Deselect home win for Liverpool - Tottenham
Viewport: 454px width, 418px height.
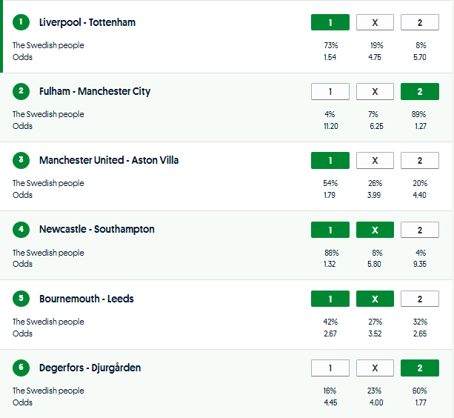pyautogui.click(x=330, y=22)
